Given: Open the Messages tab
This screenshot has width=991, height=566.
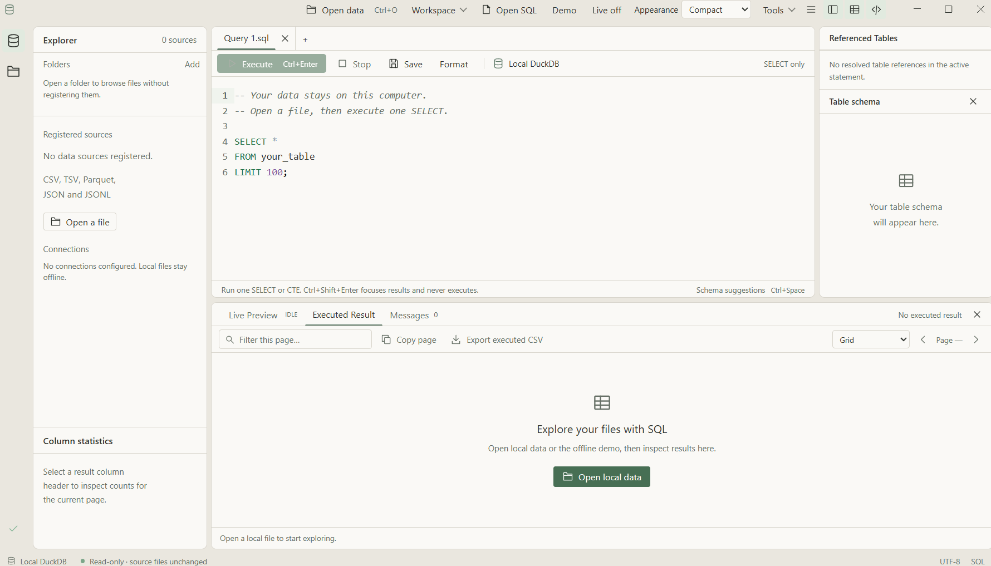Looking at the screenshot, I should 414,315.
